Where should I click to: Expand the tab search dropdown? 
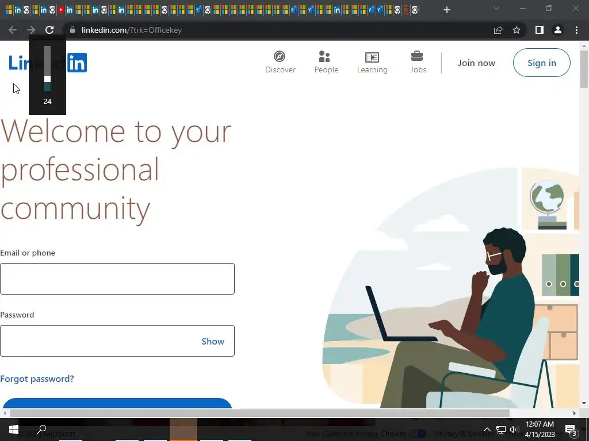[x=496, y=8]
